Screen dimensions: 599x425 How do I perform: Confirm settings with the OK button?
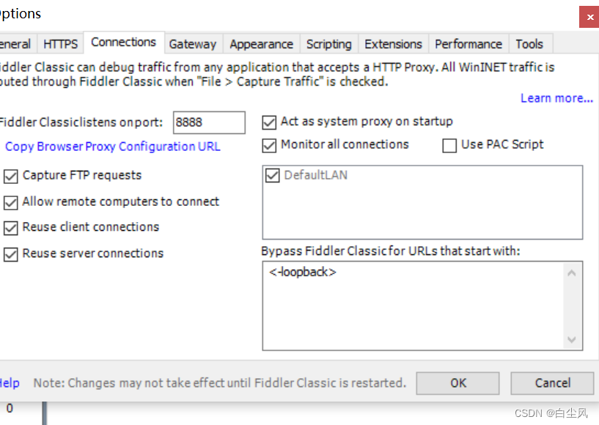(x=457, y=382)
